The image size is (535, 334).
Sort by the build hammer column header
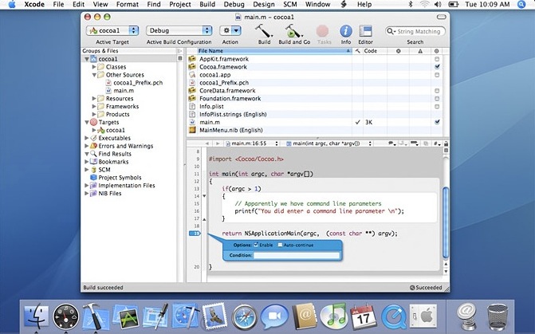tap(357, 51)
